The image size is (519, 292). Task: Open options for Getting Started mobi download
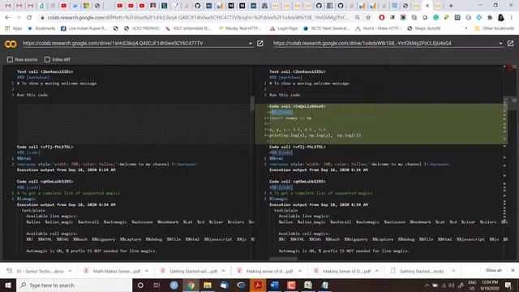pos(453,271)
